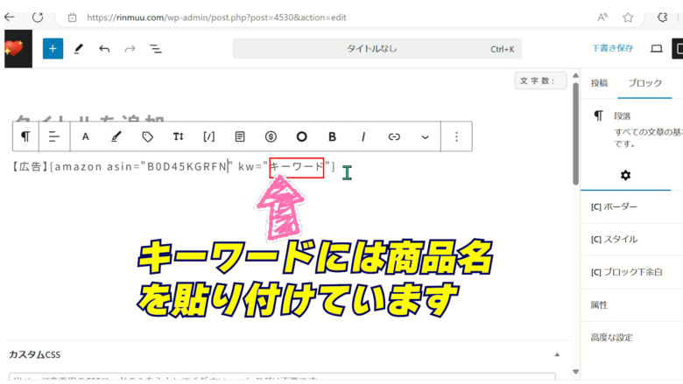Insert shortcode via the [/] button

click(208, 136)
